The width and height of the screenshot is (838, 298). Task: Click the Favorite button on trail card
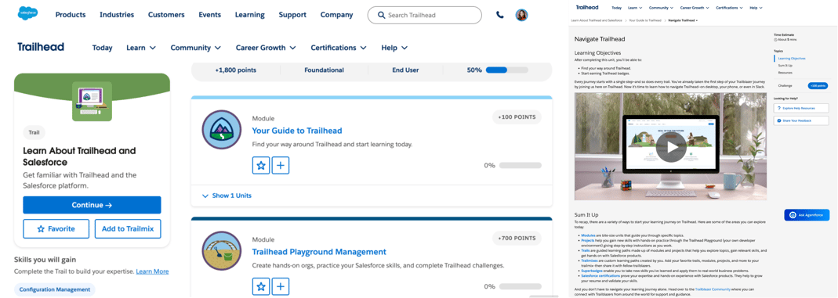click(56, 228)
